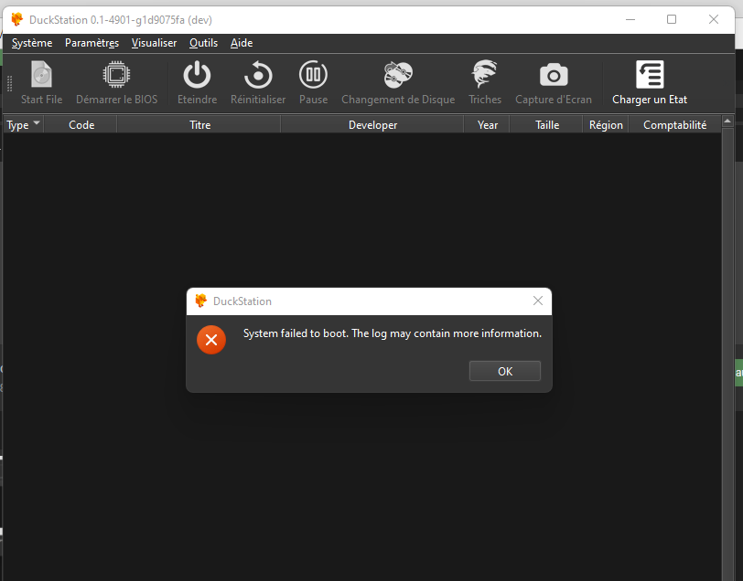The image size is (743, 581).
Task: Sort game list by Type column
Action: click(23, 125)
